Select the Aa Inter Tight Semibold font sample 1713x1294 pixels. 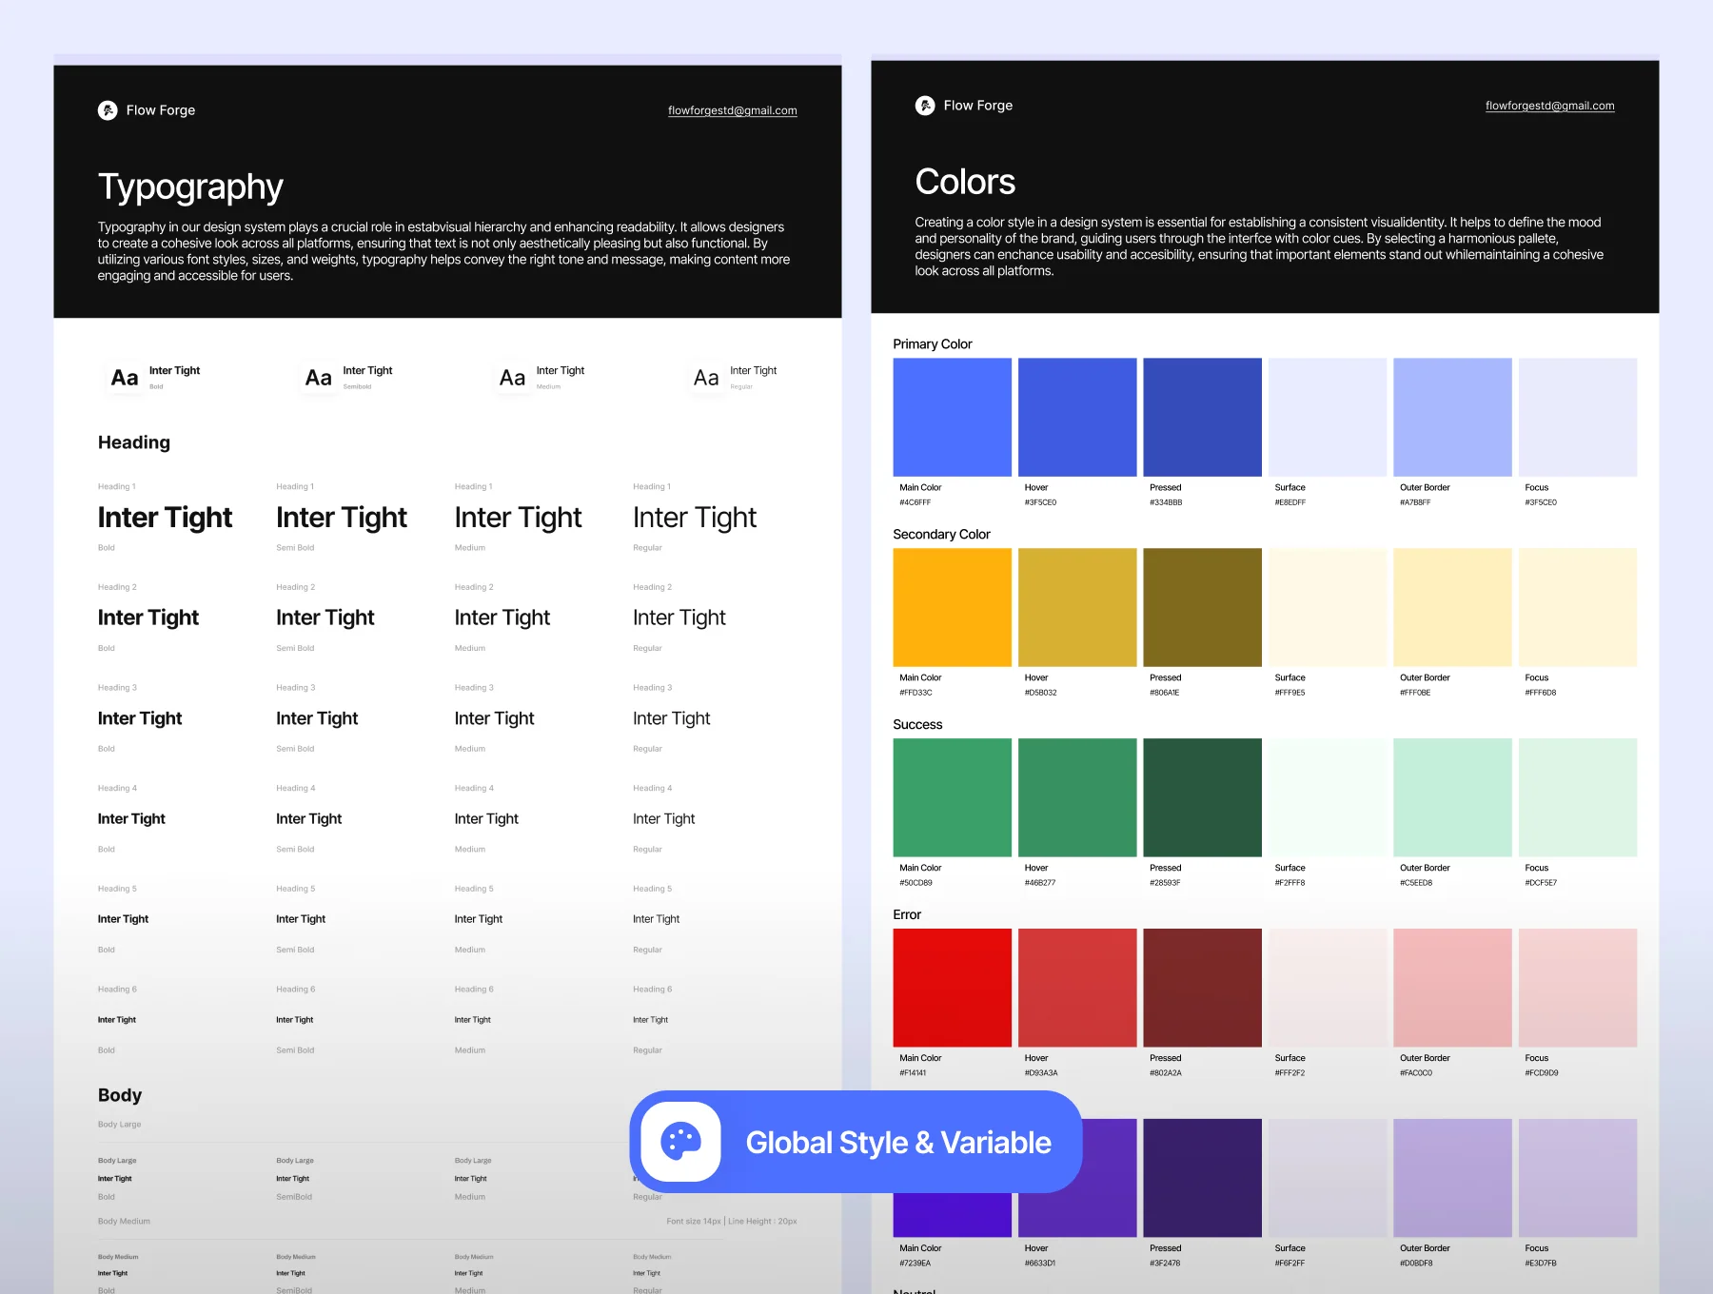pos(347,378)
